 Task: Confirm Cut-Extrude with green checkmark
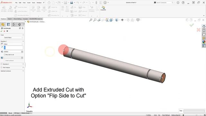pos(1,31)
